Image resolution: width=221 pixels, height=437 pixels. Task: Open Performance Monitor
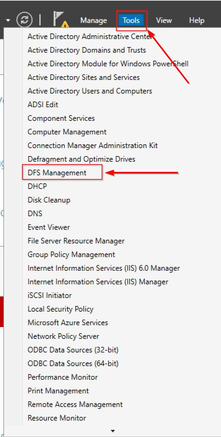coord(62,377)
